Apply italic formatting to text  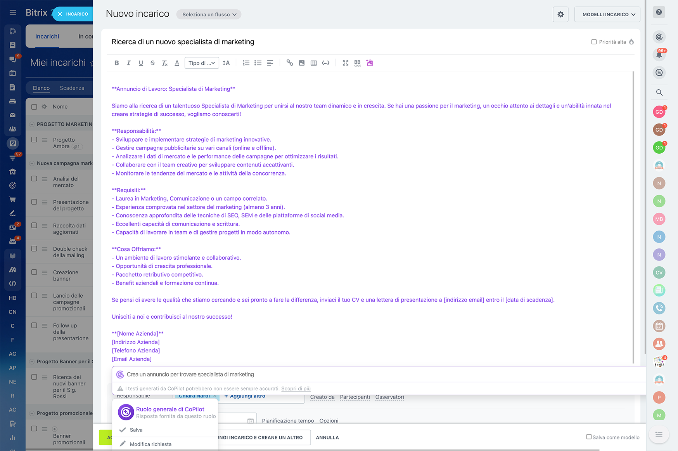coord(128,63)
